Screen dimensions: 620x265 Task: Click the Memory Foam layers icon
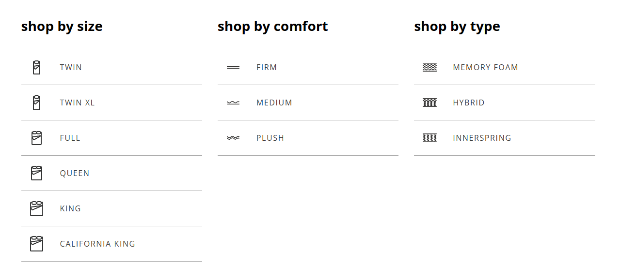[429, 68]
